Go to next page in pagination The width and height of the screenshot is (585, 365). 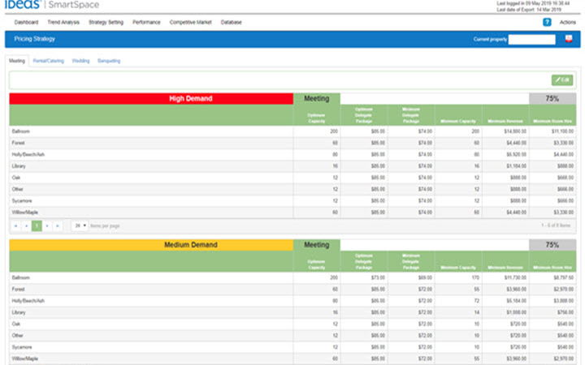coord(47,225)
